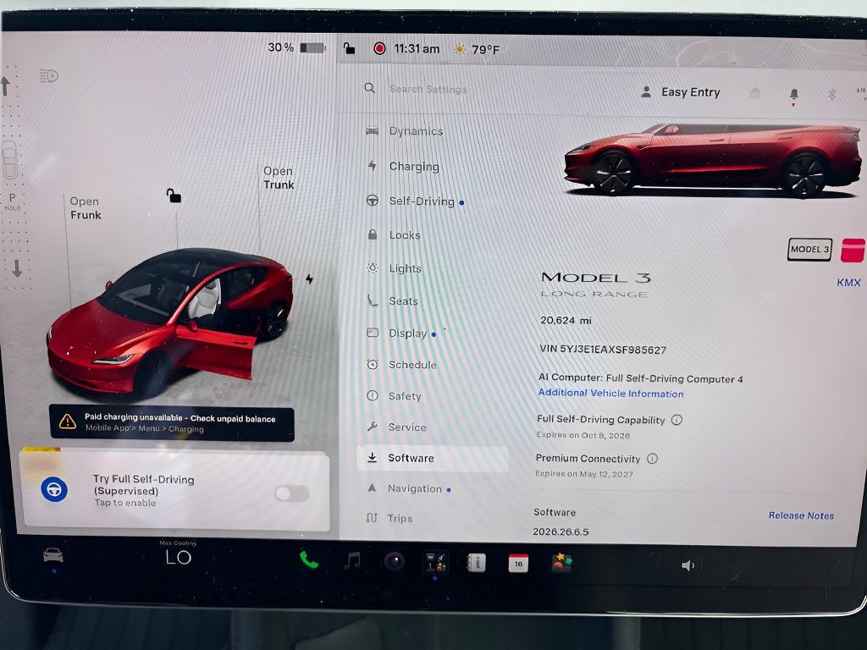Tap the gear selector up arrow
The image size is (867, 650).
pos(6,85)
